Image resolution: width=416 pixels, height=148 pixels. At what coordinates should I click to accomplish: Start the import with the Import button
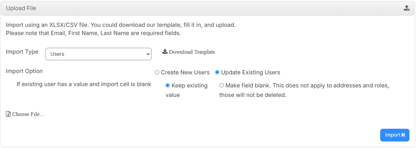(395, 135)
